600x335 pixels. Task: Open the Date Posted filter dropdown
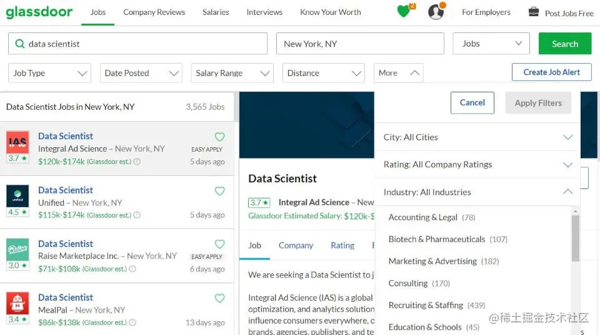141,73
